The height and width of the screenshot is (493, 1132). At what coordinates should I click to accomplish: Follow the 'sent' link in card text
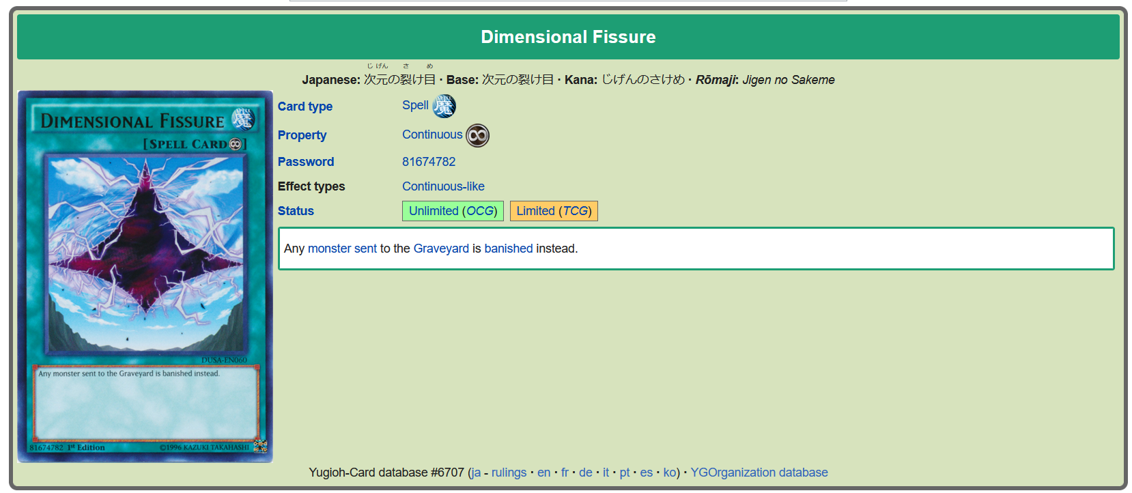(x=365, y=249)
